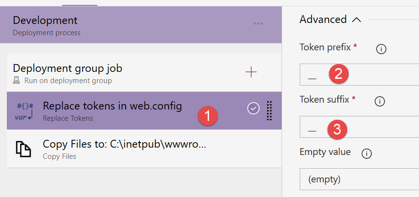419x197 pixels.
Task: Click the Run on deployment group subtitle
Action: [68, 81]
